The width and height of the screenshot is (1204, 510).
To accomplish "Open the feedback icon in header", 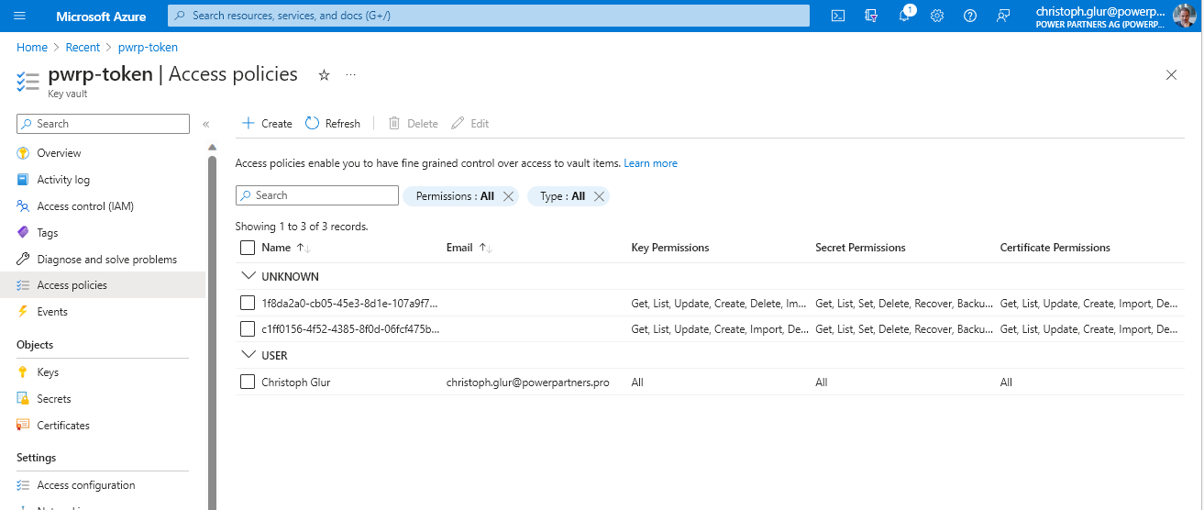I will (x=1003, y=16).
